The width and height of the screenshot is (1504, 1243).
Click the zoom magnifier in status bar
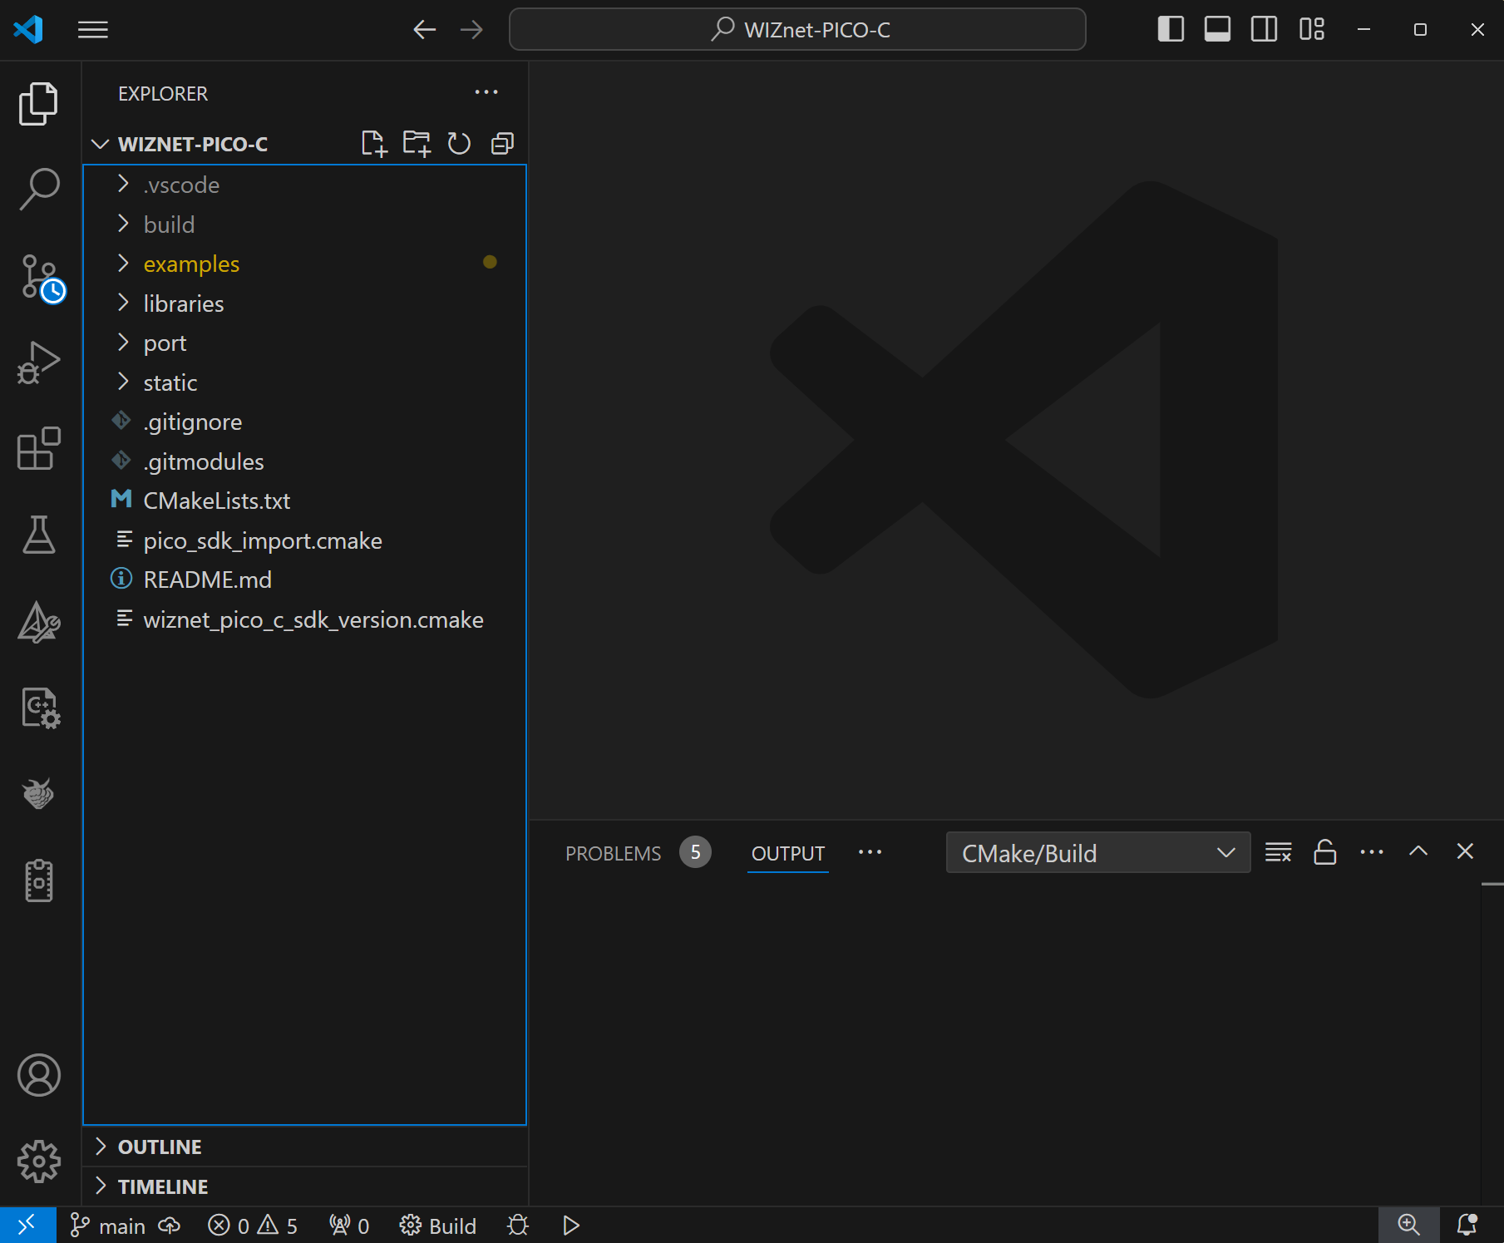pyautogui.click(x=1408, y=1225)
